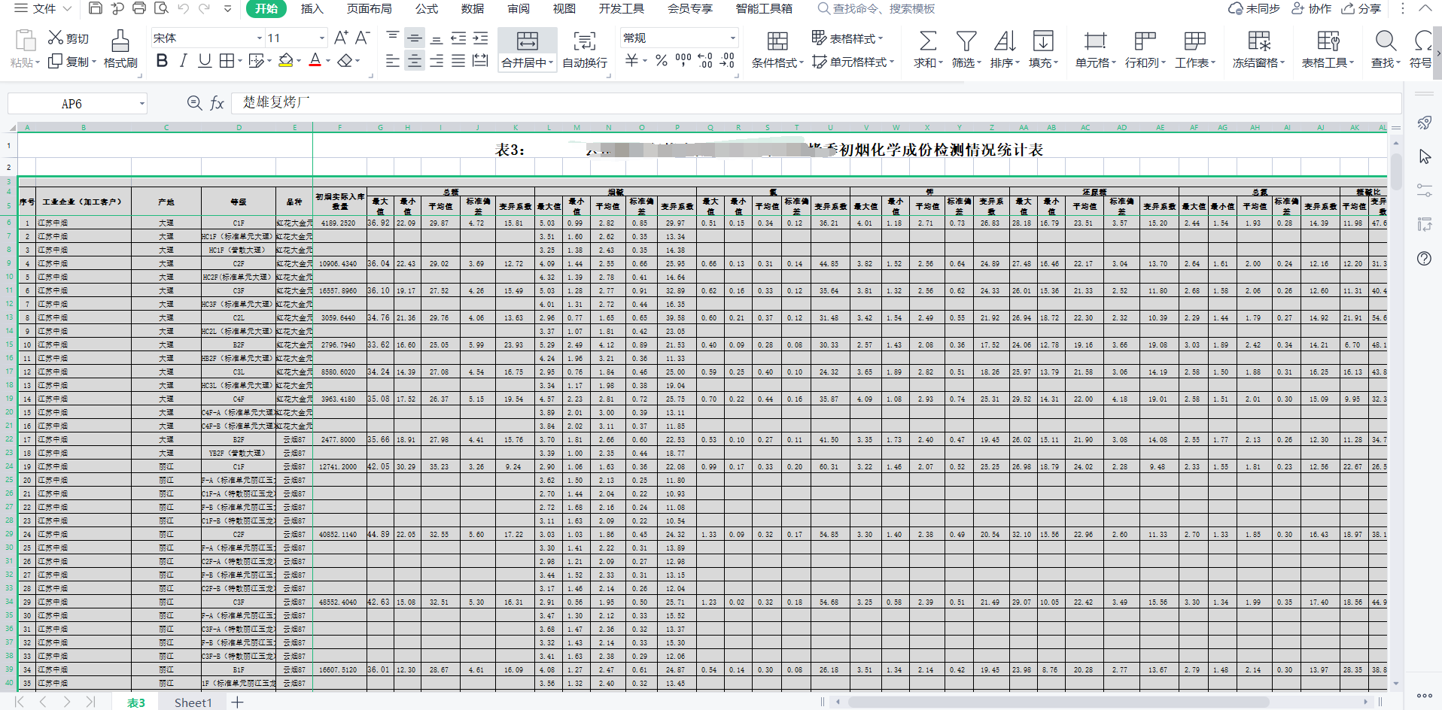The width and height of the screenshot is (1442, 710).
Task: Click the 求和 sum button
Action: coord(928,50)
